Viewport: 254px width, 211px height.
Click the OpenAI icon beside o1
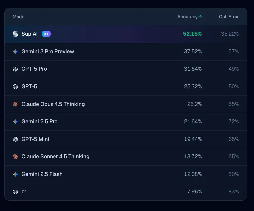15,192
